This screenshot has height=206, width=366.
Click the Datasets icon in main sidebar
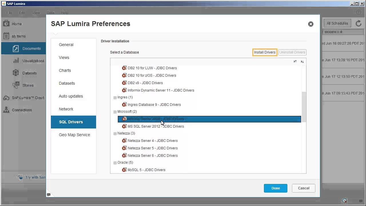(x=16, y=73)
